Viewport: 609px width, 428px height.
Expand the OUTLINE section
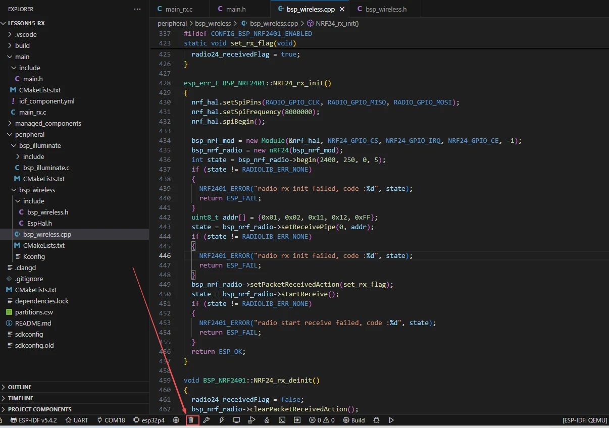click(20, 387)
